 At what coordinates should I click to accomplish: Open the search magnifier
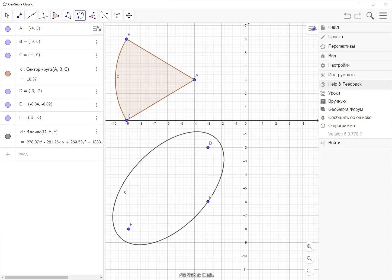coord(370,16)
